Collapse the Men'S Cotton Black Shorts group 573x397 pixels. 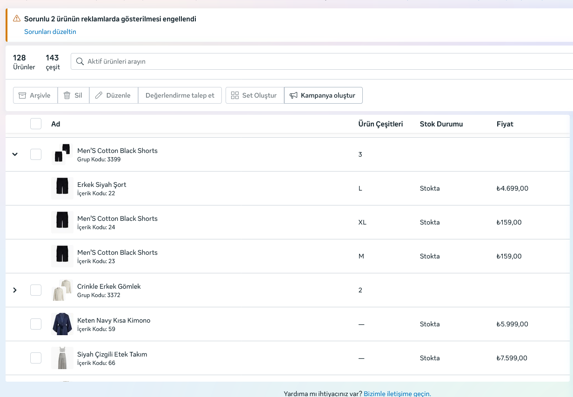15,154
